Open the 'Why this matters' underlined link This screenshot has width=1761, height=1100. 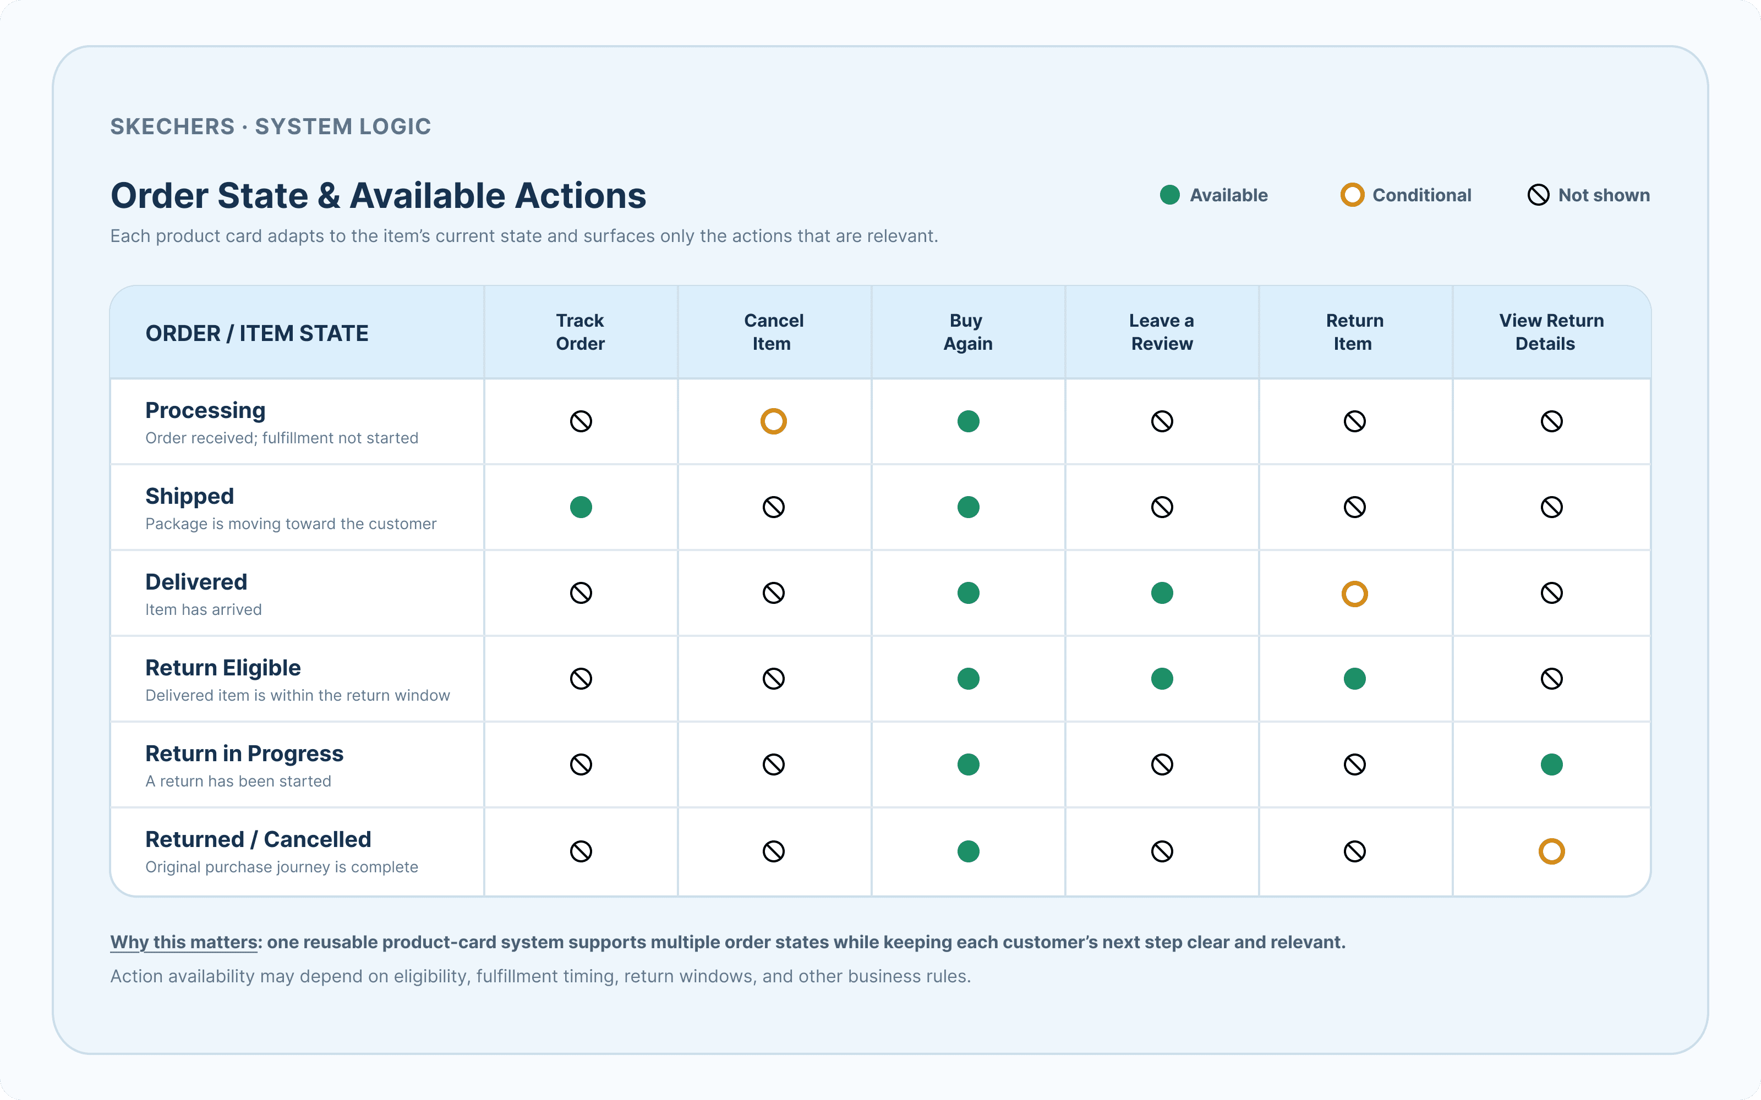(184, 942)
